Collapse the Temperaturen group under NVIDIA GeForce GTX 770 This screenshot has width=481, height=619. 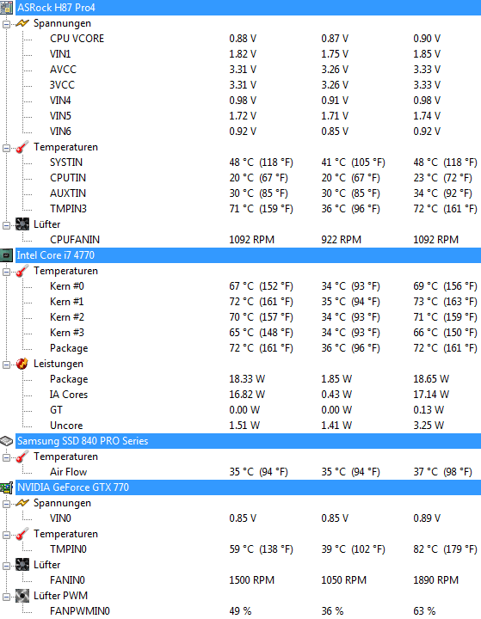[x=6, y=535]
